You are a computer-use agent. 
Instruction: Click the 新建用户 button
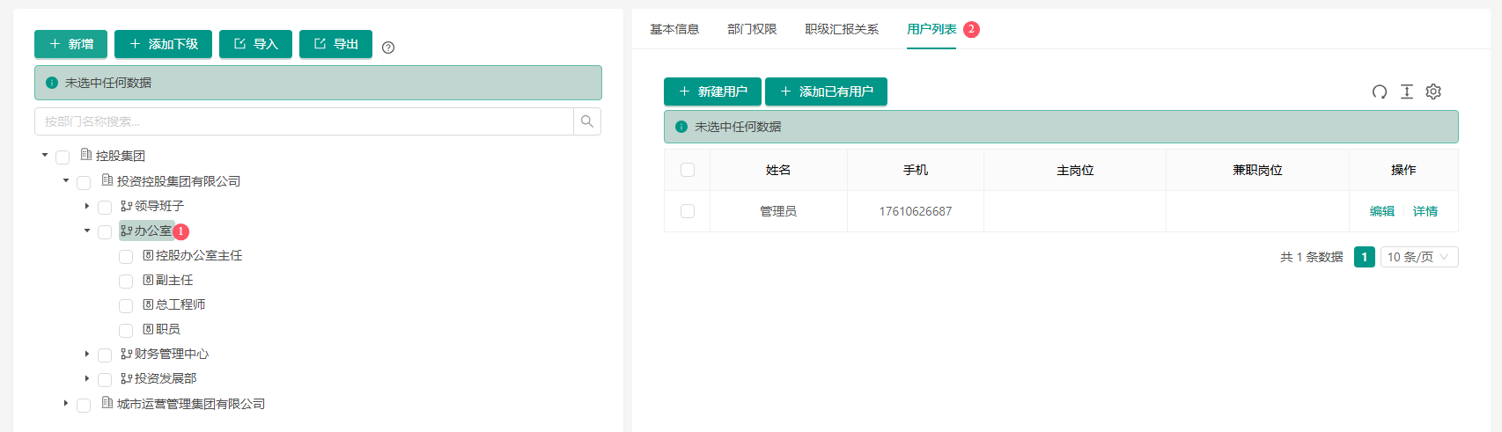pyautogui.click(x=712, y=92)
